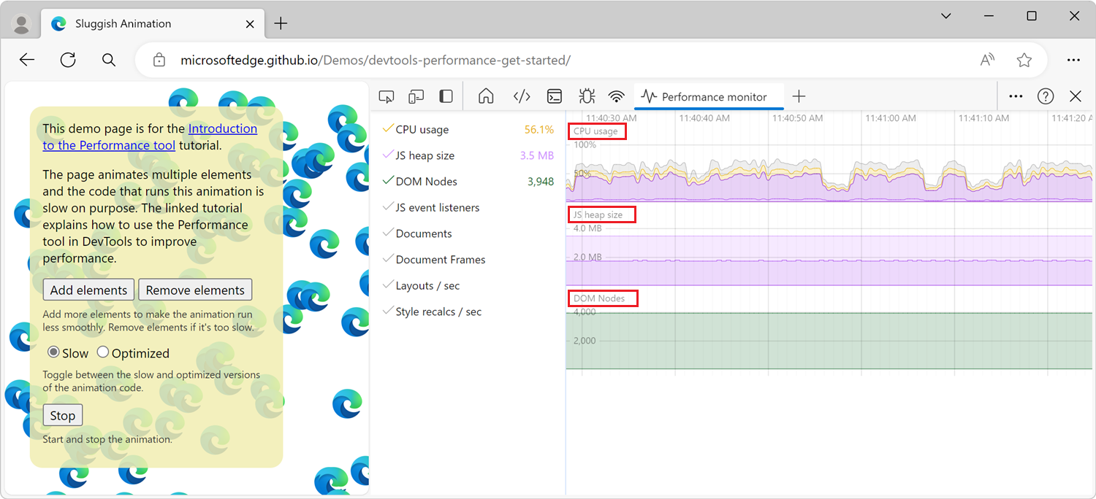Click the 3,948 DOM nodes value
Screen dimensions: 1096x499
tap(541, 182)
